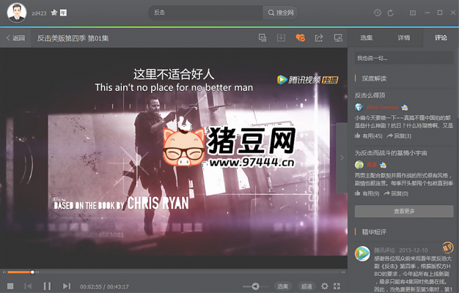Enter fullscreen mode
The image size is (459, 293).
click(x=337, y=286)
